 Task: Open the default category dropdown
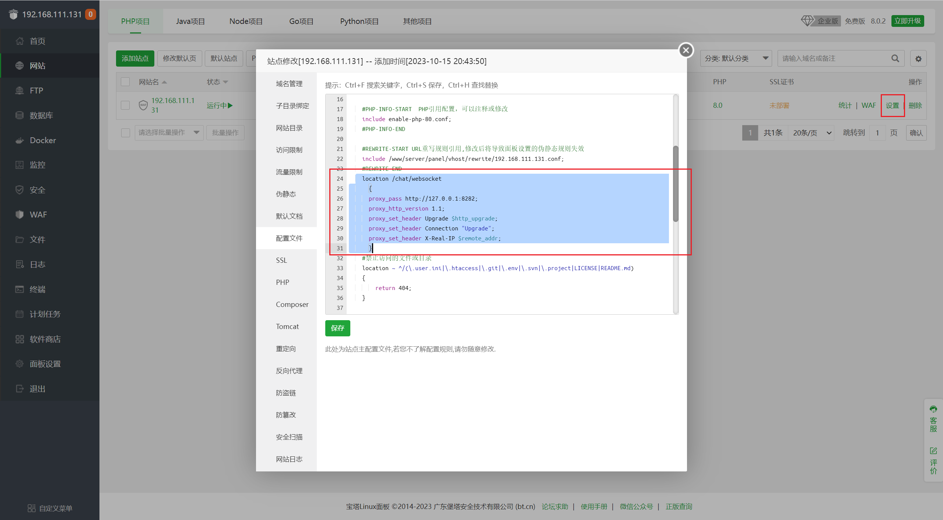pos(736,59)
